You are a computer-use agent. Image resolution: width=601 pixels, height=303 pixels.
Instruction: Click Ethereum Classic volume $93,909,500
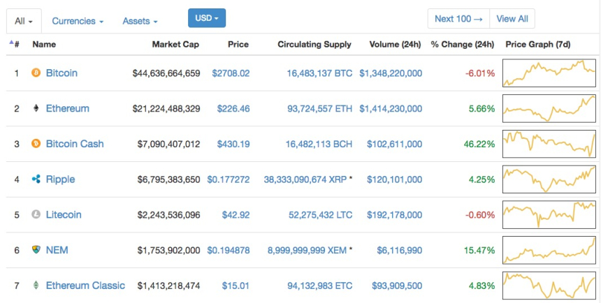[x=397, y=286]
